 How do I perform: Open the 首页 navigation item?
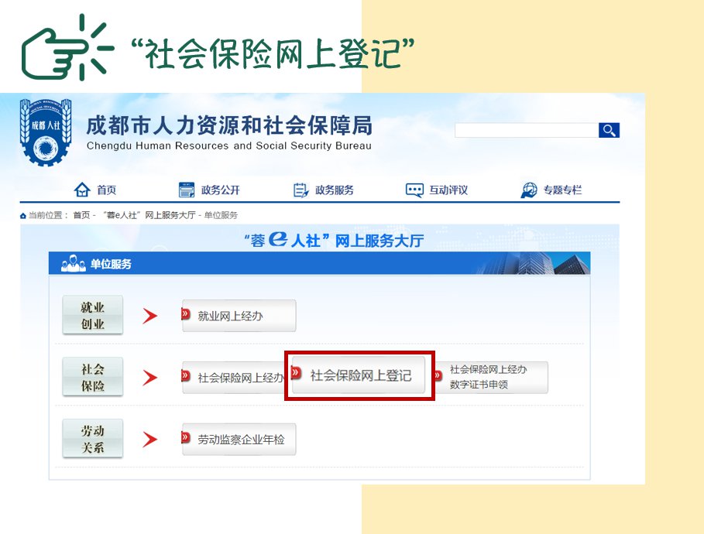point(106,190)
